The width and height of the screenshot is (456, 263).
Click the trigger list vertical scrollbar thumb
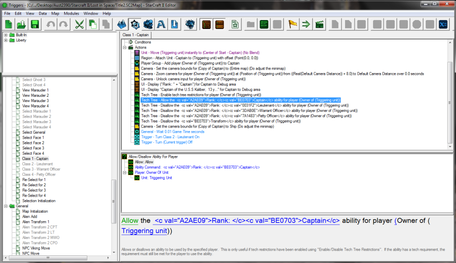[x=114, y=201]
